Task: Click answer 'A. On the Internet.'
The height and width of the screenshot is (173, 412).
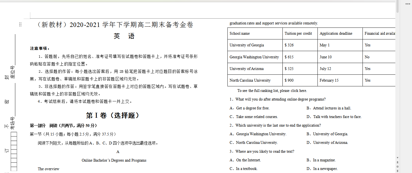Action: click(245, 160)
